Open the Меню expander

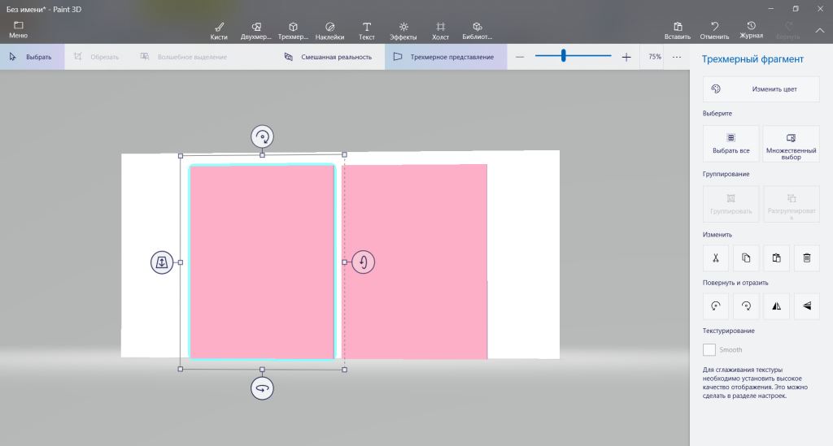point(18,30)
